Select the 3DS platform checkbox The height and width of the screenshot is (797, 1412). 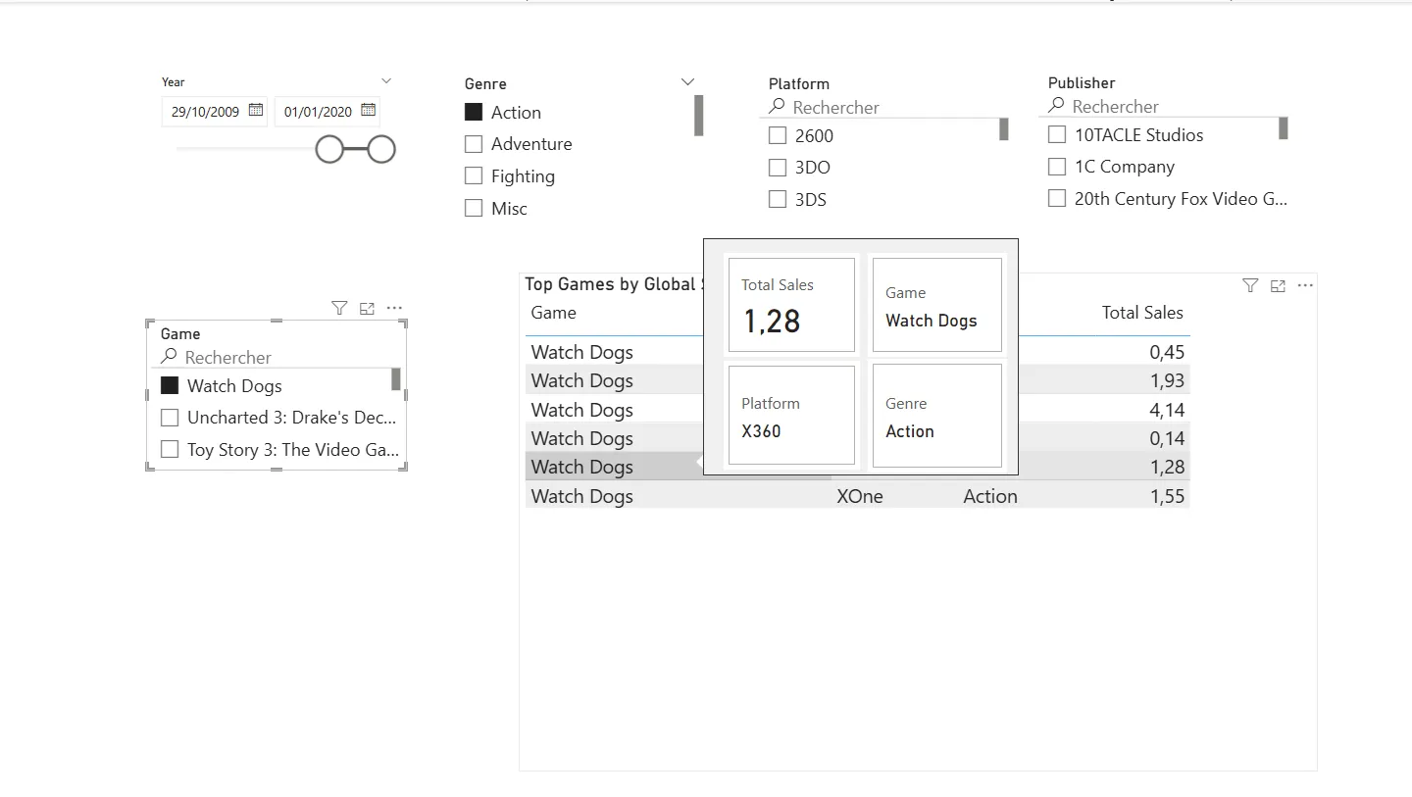778,199
